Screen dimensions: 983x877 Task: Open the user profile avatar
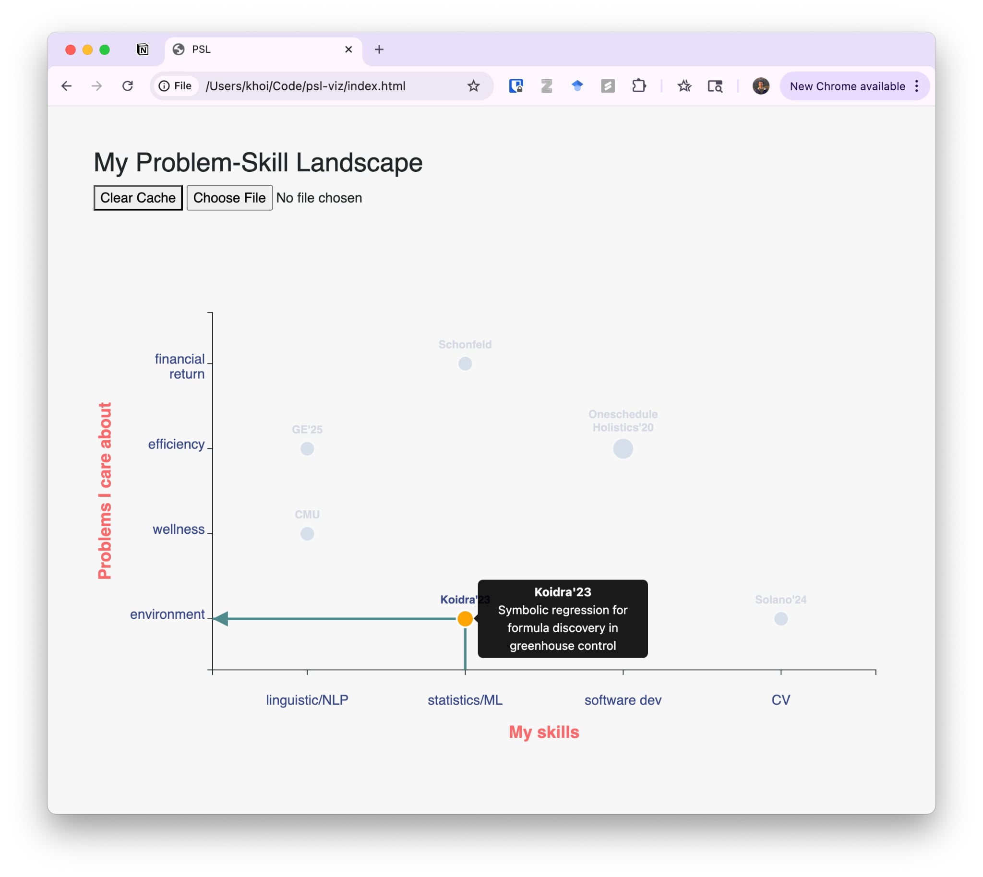(x=760, y=86)
